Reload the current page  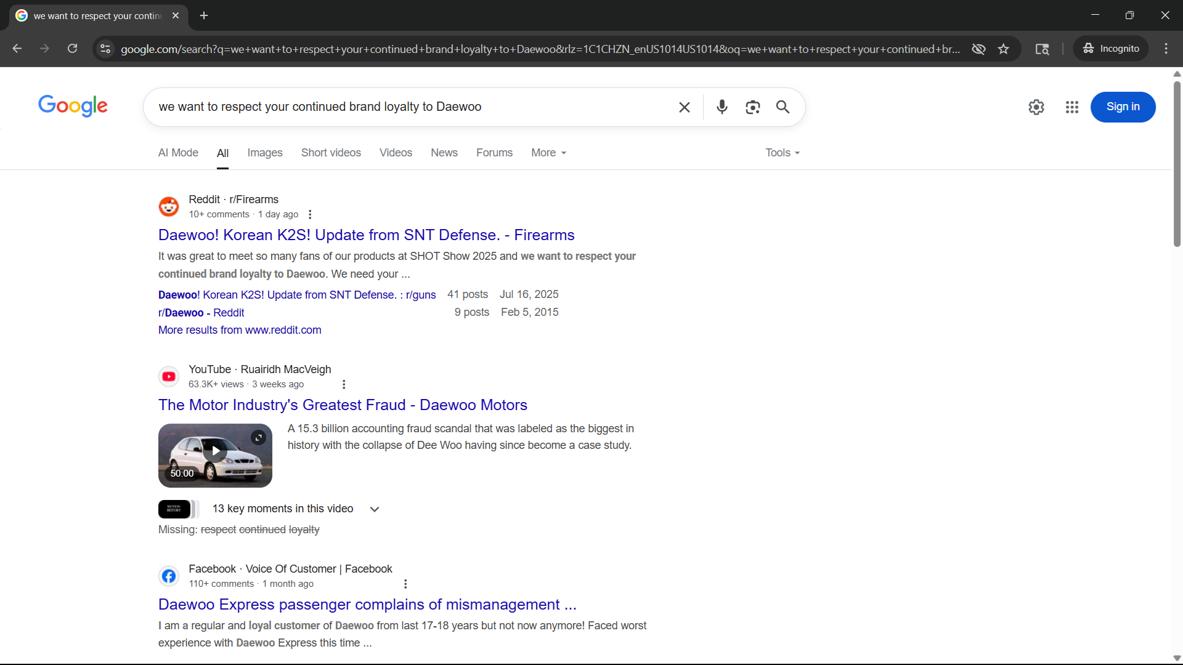72,49
